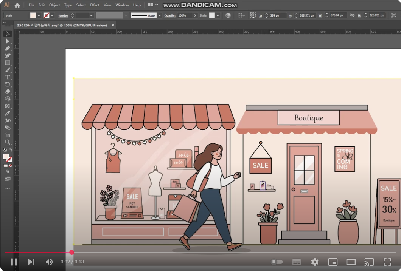Toggle YouTube autoplay switch

(277, 262)
